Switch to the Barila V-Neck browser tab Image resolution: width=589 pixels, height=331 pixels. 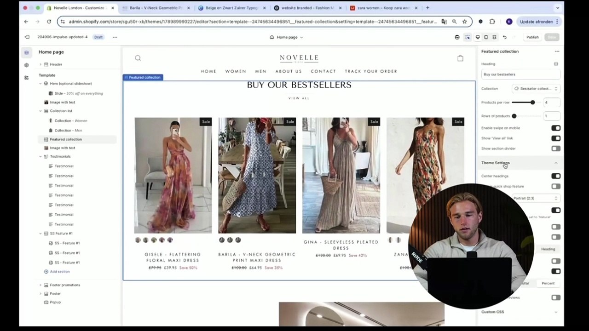click(x=156, y=8)
